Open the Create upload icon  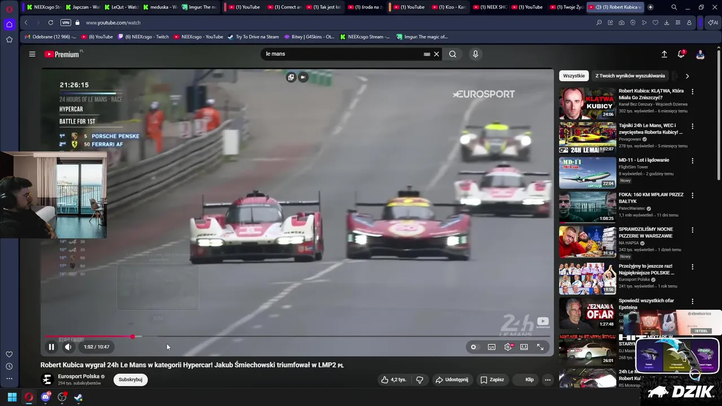[x=664, y=54]
